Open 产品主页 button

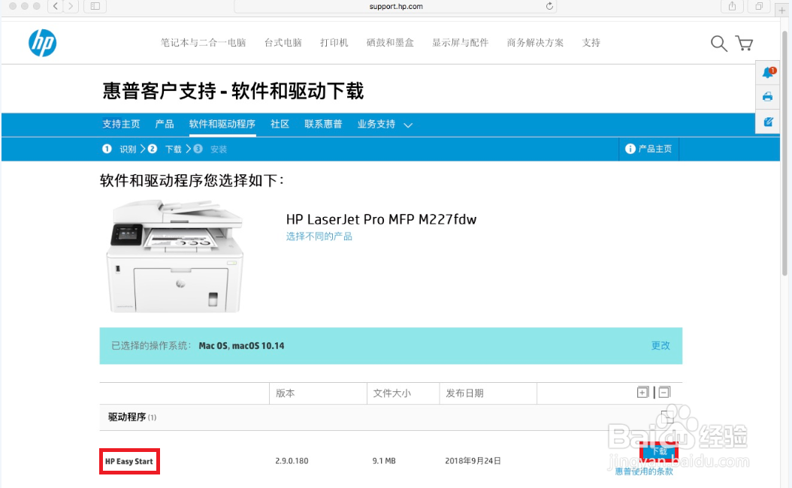coord(648,149)
